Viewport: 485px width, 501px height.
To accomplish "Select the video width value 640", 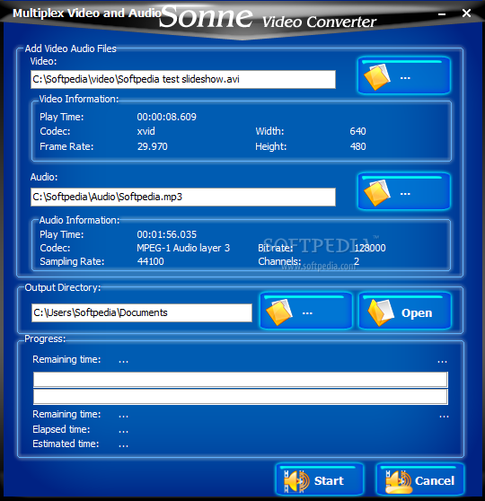I will point(357,131).
